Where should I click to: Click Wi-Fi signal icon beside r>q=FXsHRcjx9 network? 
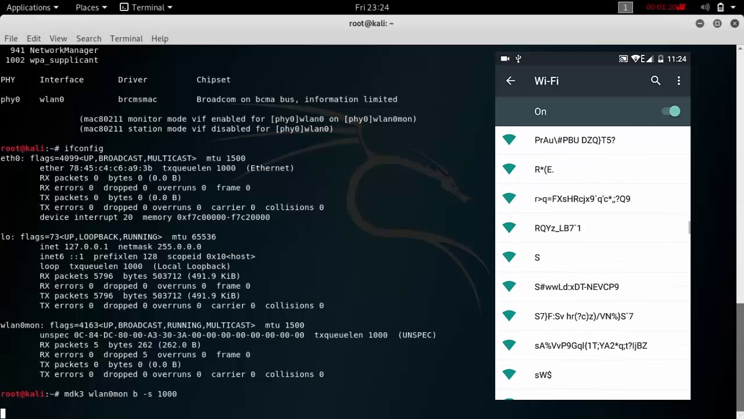tap(509, 198)
